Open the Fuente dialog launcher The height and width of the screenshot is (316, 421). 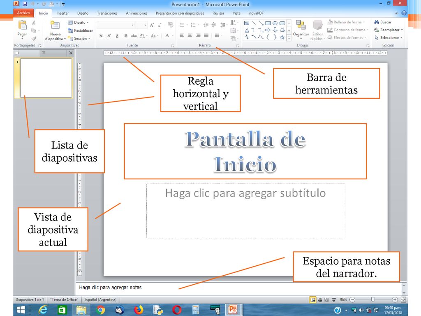click(x=173, y=46)
